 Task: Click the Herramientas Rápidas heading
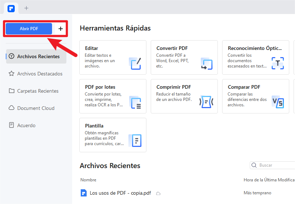click(115, 28)
